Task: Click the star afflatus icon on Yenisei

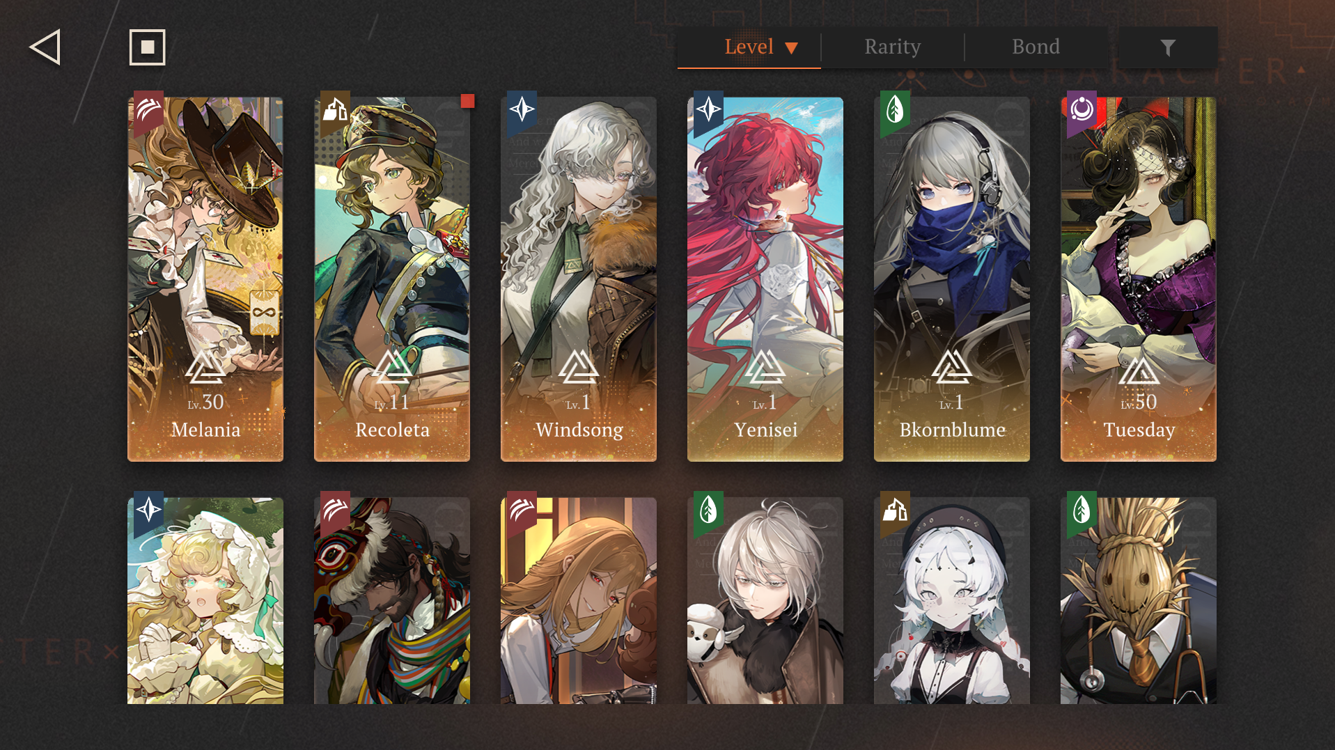Action: (x=709, y=110)
